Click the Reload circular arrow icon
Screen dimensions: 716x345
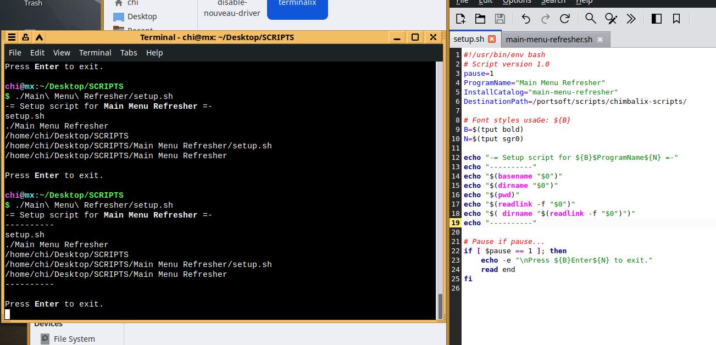tap(565, 19)
